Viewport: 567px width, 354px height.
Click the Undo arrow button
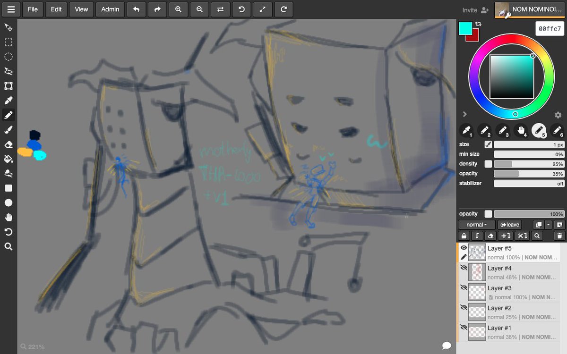pyautogui.click(x=136, y=9)
